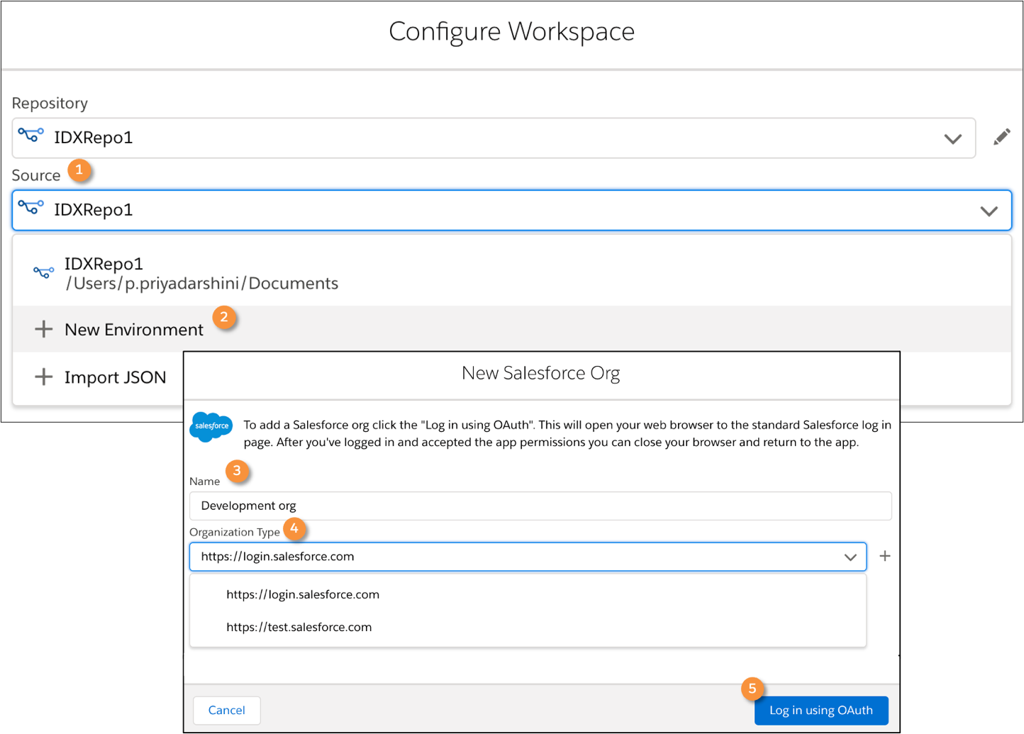Viewport: 1024px width, 734px height.
Task: Click the OAuth instruction paragraph text
Action: (x=567, y=433)
